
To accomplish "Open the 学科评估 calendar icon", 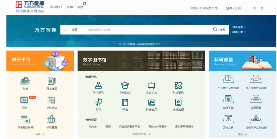I will click(x=52, y=100).
